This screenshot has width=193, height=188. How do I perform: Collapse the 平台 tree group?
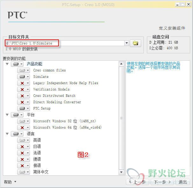click(7, 115)
